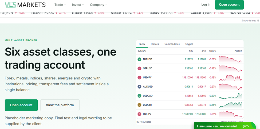Click the MULTI-ASSET BROKER label

(x=21, y=40)
